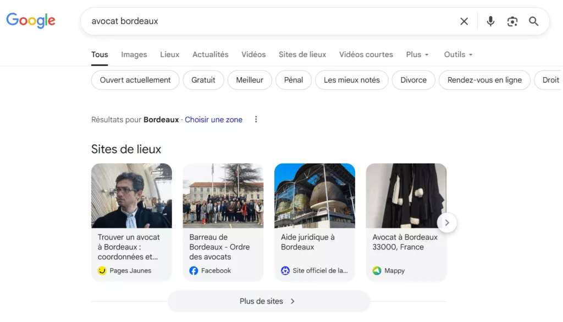Enable the Les mieux notés filter chip
The image size is (563, 322).
(351, 80)
